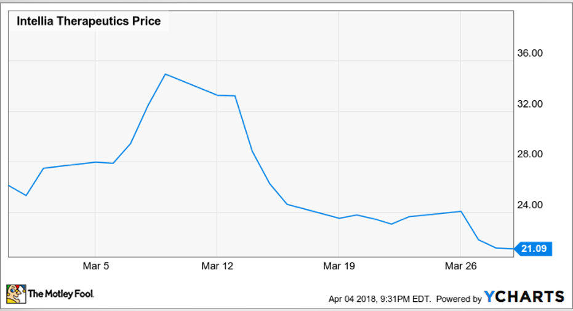The image size is (573, 311).
Task: Click the 36.00 y-axis value
Action: 529,53
